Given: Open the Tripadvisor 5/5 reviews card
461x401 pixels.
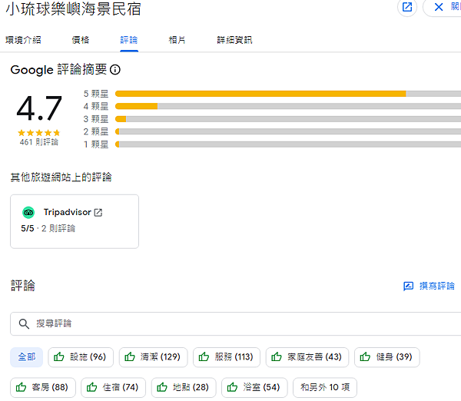Looking at the screenshot, I should 75,221.
